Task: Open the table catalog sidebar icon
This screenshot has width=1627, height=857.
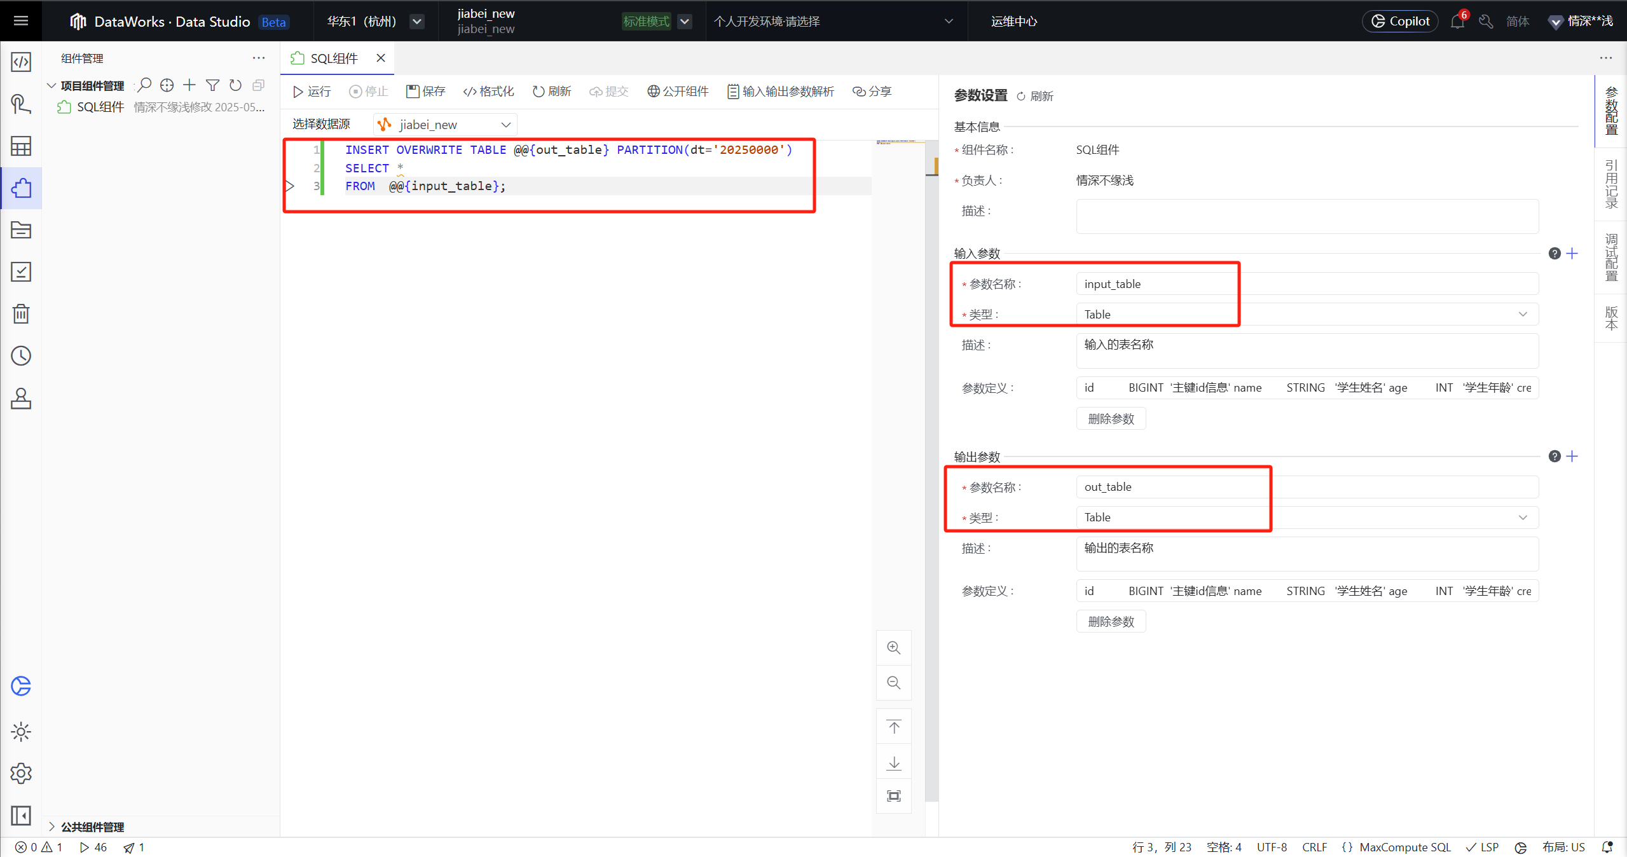Action: click(21, 146)
